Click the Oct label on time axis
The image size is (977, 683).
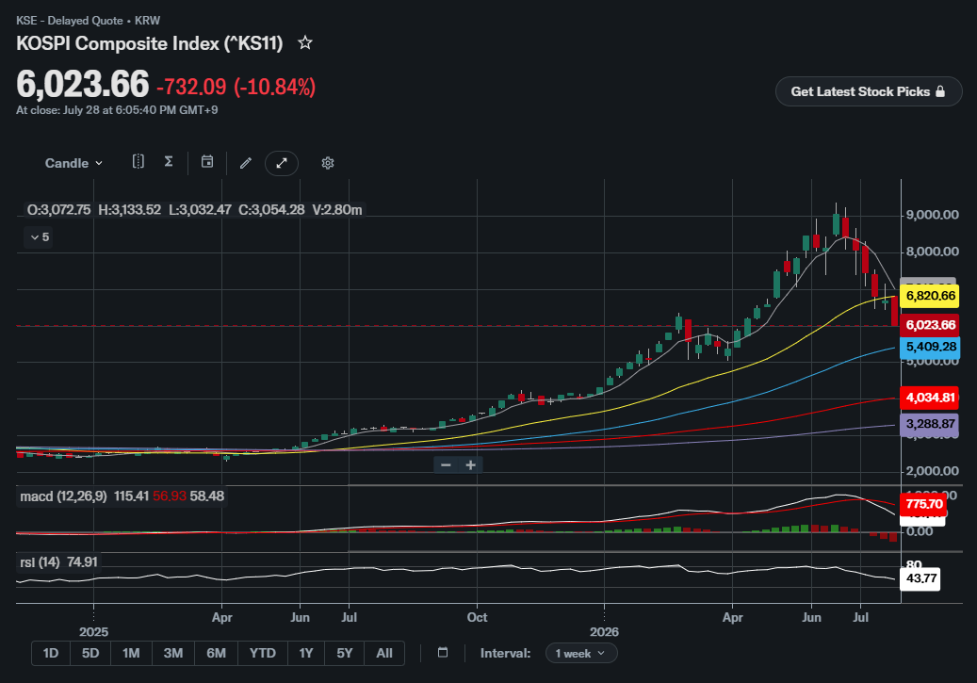click(478, 617)
